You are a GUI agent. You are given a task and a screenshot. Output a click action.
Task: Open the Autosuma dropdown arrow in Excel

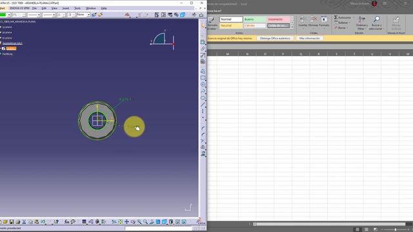click(353, 17)
